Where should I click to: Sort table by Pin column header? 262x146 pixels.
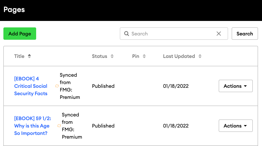point(136,56)
